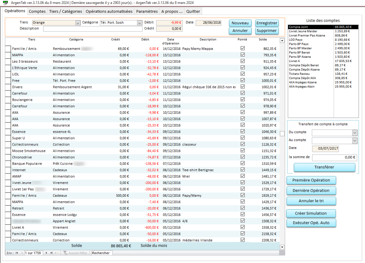
Task: Toggle Pointé checkbox for Collectionneurs classeur row
Action: 243,144
